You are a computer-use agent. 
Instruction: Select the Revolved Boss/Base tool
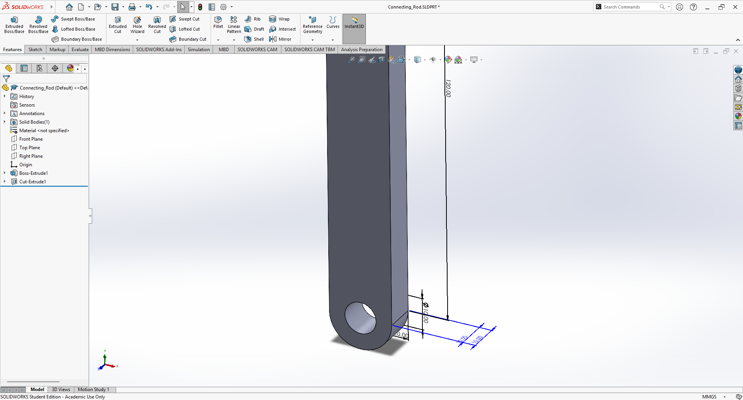pyautogui.click(x=38, y=25)
